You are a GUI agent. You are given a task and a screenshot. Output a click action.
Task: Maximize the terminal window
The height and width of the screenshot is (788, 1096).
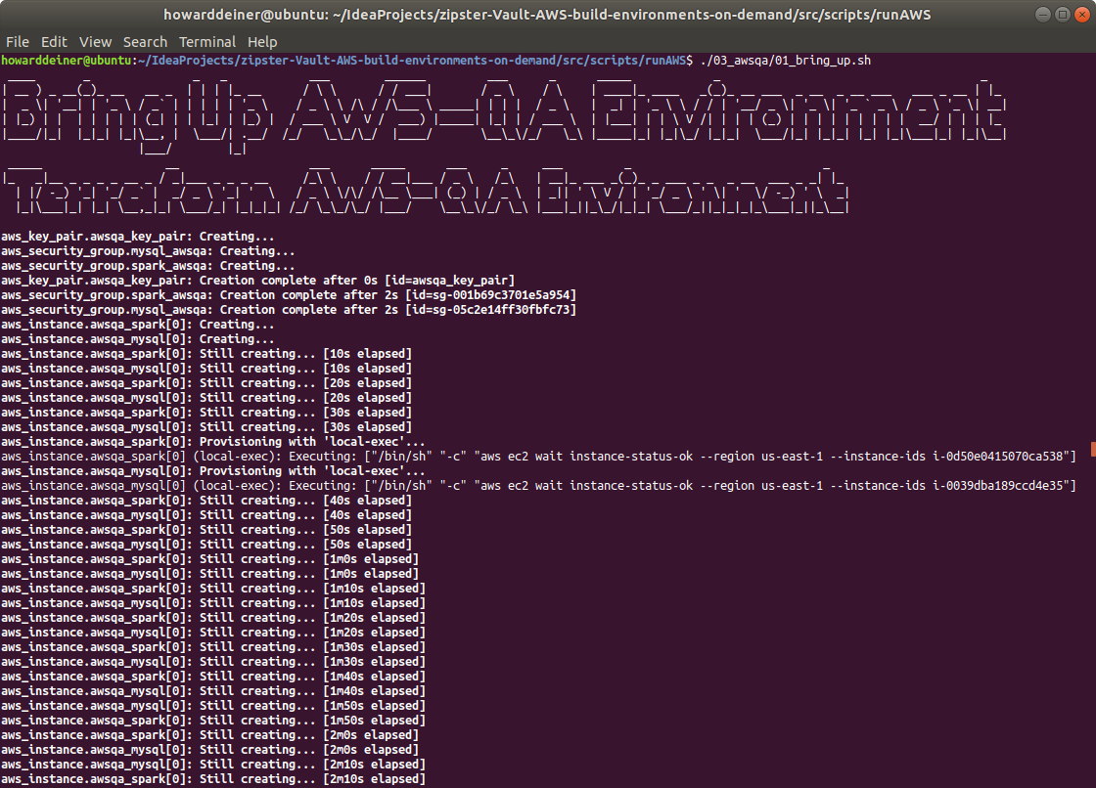[x=1062, y=14]
